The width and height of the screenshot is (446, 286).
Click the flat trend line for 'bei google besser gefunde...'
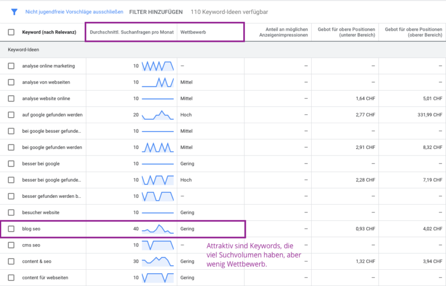coord(158,131)
